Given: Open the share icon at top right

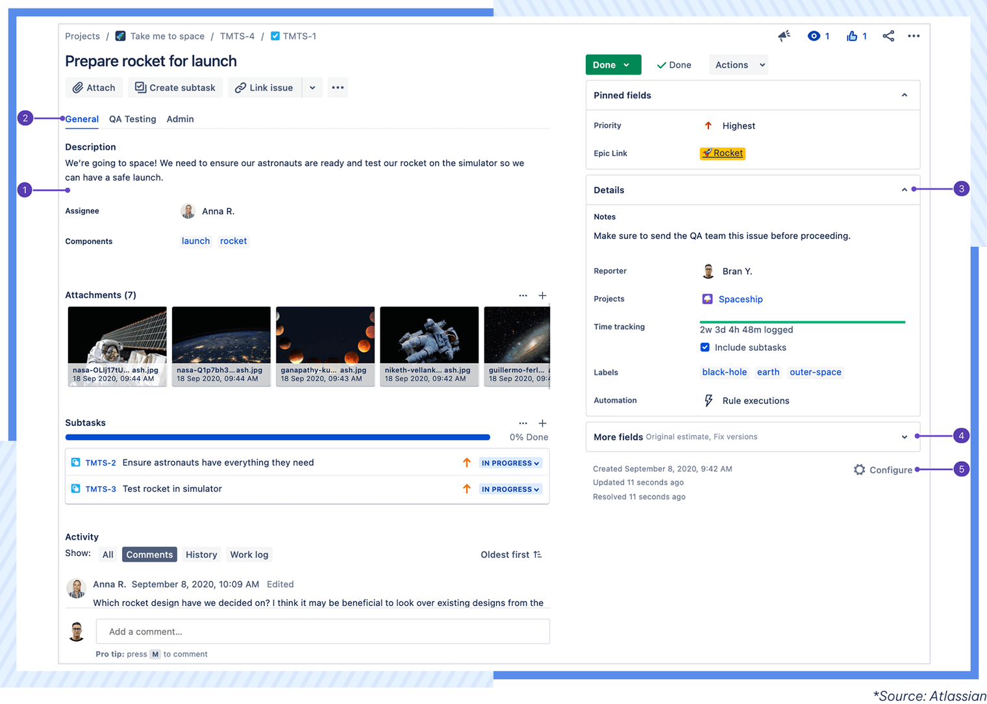Looking at the screenshot, I should (x=888, y=36).
